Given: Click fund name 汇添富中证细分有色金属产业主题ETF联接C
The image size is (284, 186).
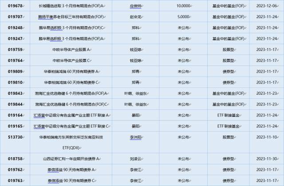Looking at the screenshot, I should pos(71,126).
